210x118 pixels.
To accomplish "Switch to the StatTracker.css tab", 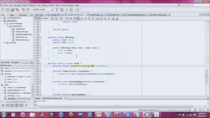I will point(97,15).
